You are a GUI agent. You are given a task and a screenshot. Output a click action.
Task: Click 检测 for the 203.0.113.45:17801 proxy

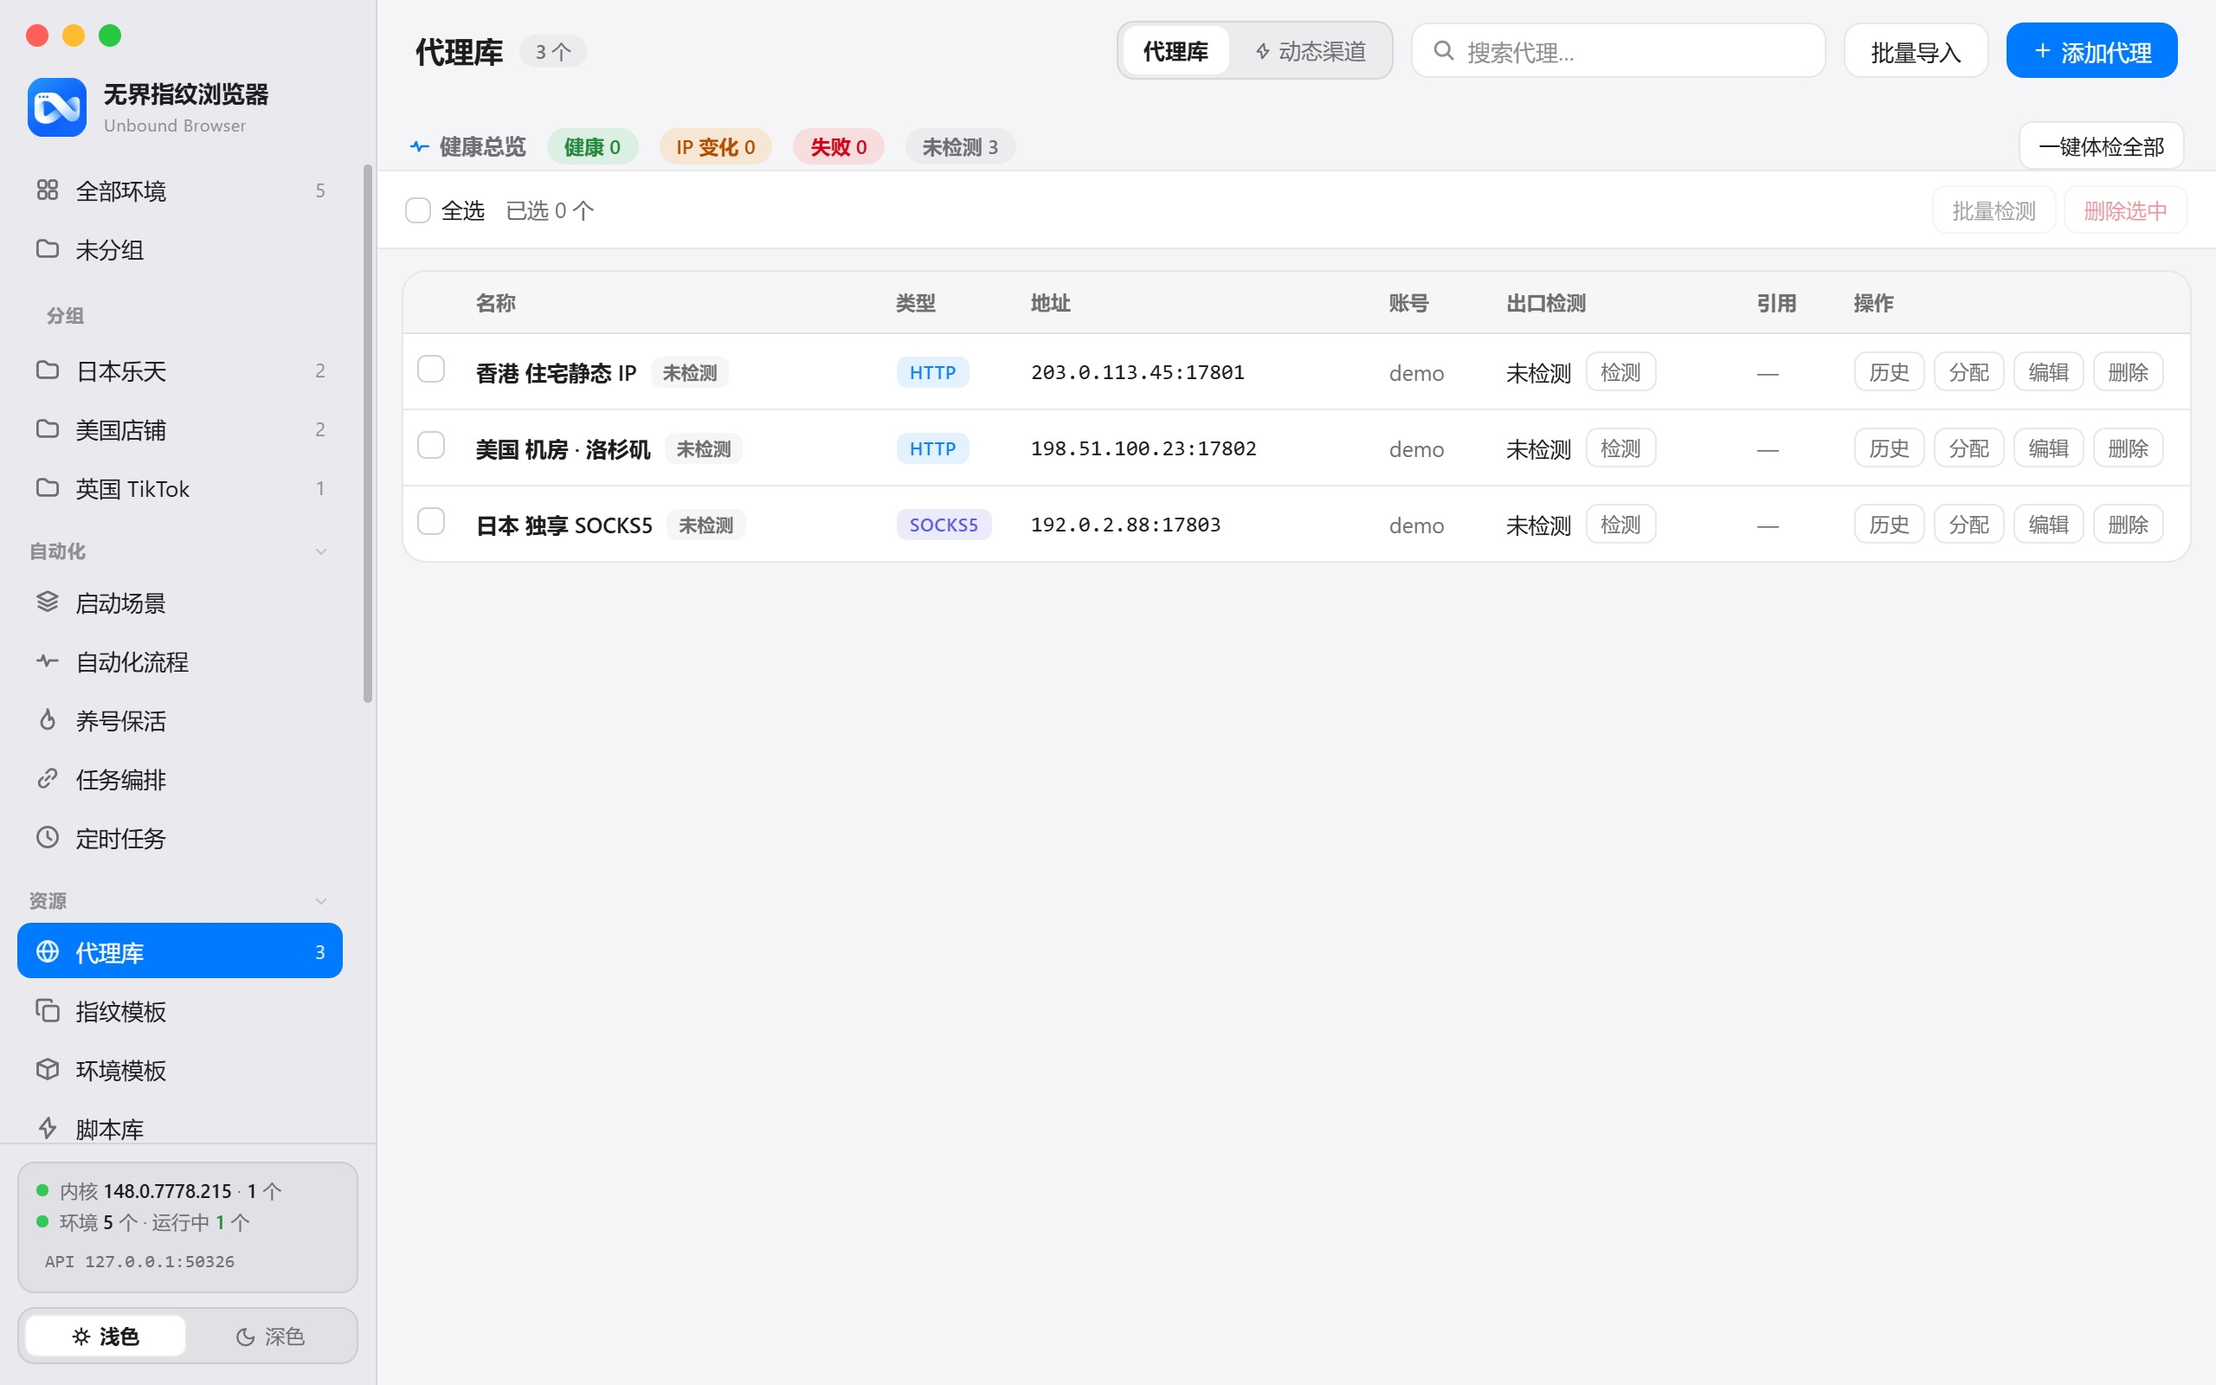(x=1620, y=372)
